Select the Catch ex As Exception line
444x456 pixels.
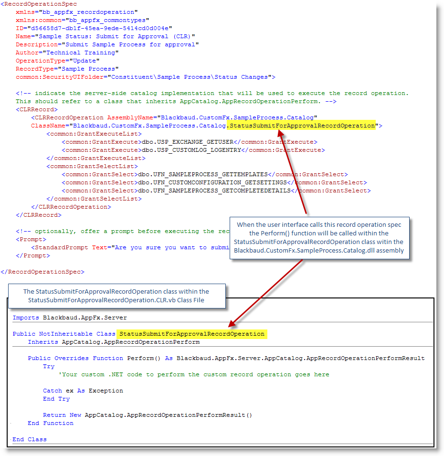point(83,391)
